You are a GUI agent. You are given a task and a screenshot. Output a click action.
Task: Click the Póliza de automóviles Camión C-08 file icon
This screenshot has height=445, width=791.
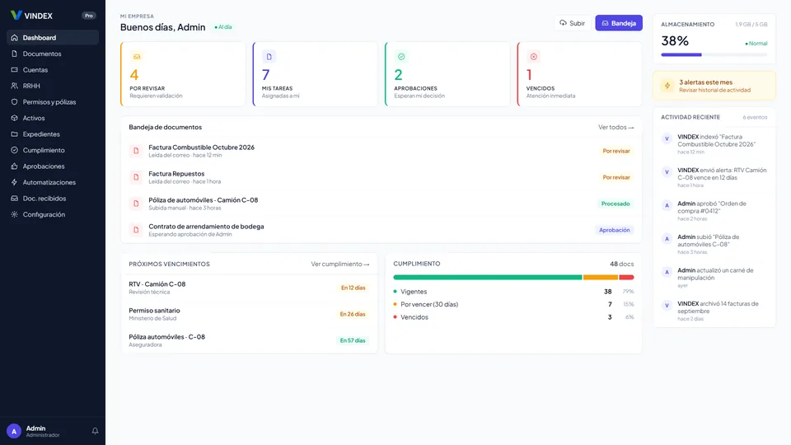coord(136,204)
